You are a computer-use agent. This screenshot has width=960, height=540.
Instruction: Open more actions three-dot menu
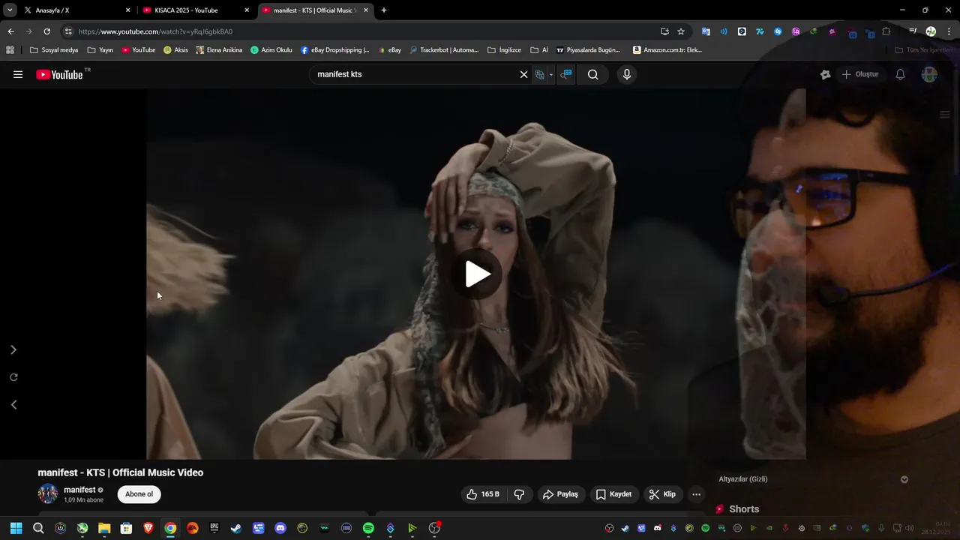pos(696,494)
